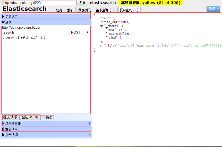Viewport: 222px width, 147px height.
Task: Open help icon for 结果转换器
Action: pos(89,123)
